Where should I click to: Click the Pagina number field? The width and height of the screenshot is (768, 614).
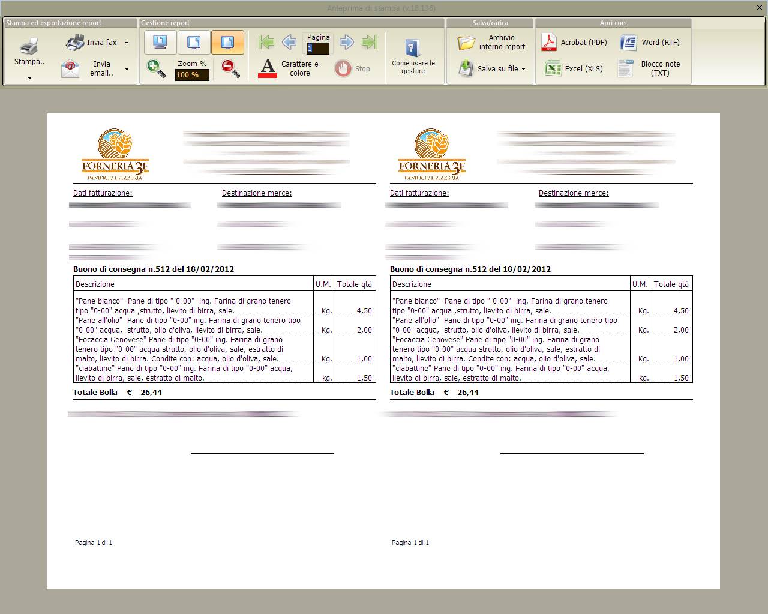(x=318, y=49)
